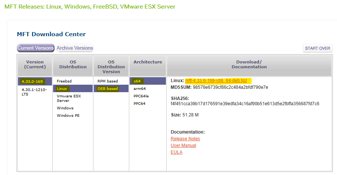Choose Vmware ESX Server distribution
Screen dimensions: 337x175
(69, 99)
